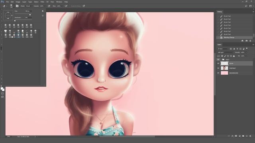Open the layer filter Kind dropdown
Viewport: 255px width, 143px height.
(x=223, y=48)
